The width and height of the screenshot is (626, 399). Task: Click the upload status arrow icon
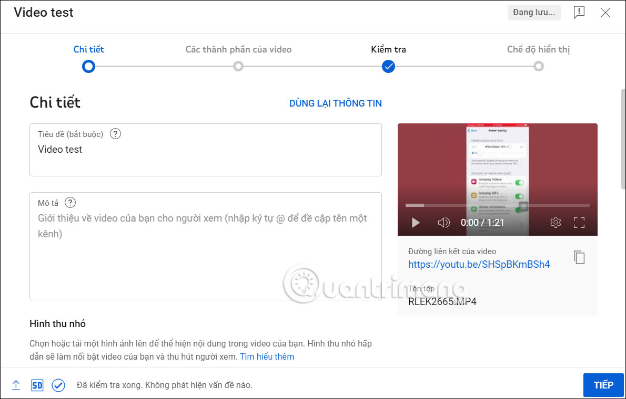click(16, 385)
